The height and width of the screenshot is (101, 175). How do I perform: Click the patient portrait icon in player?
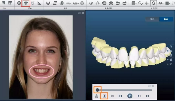(104, 96)
